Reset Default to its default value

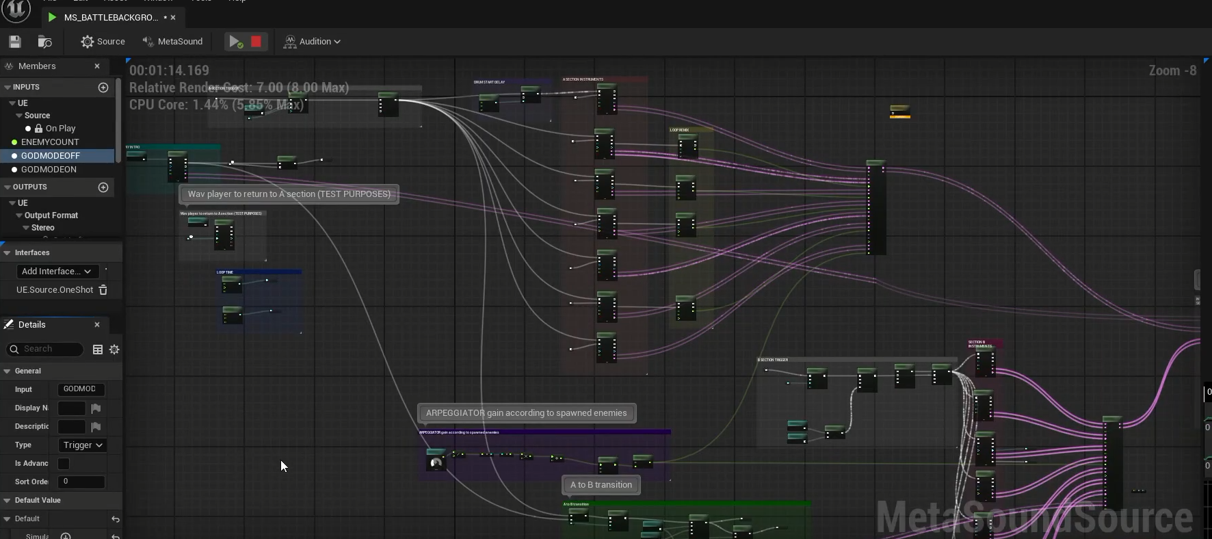(116, 520)
